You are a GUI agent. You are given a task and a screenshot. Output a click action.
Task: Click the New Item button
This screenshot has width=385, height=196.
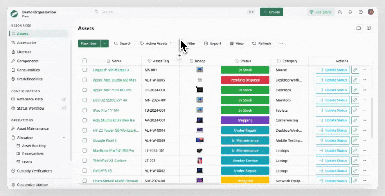coord(89,43)
